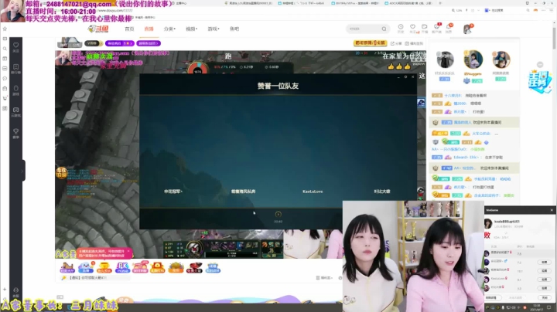
Task: Open the third top-fan avatar
Action: click(501, 59)
